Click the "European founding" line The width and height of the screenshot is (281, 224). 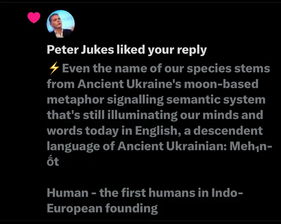coord(102,208)
